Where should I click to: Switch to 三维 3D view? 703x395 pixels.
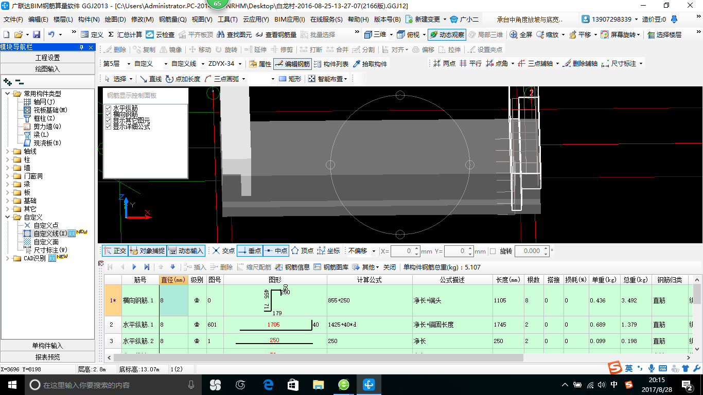[x=375, y=34]
